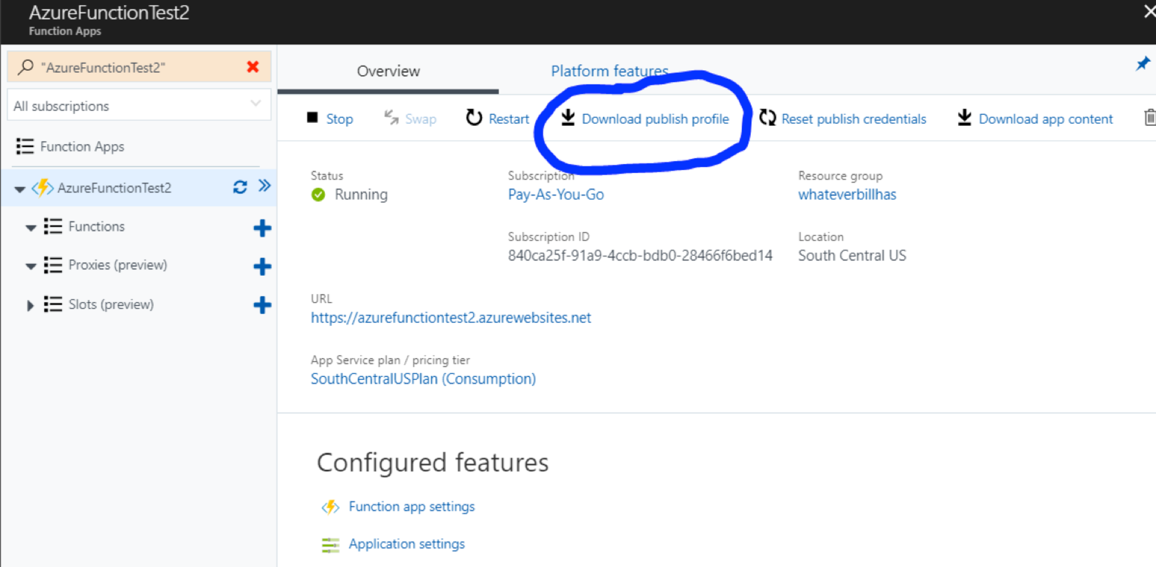Clear search with the red X icon

pyautogui.click(x=253, y=67)
